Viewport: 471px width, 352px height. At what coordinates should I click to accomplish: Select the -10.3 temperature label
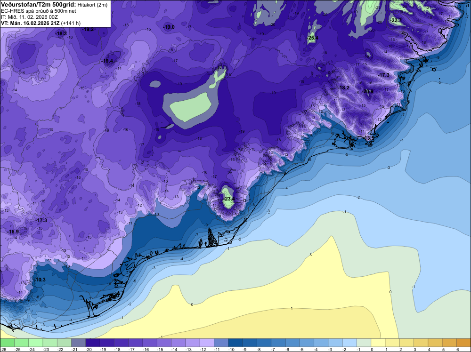(x=40, y=280)
